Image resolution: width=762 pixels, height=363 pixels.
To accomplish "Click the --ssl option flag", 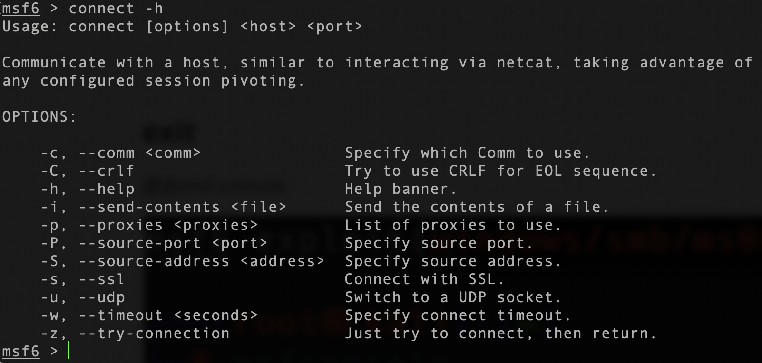I will pos(102,279).
